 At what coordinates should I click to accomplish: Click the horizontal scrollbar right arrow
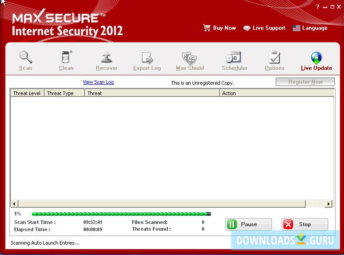(328, 204)
